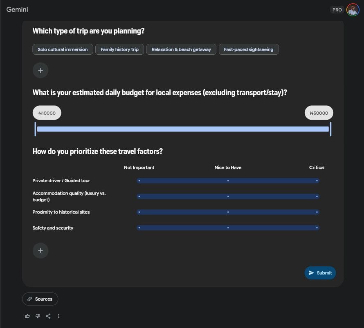This screenshot has width=364, height=328.
Task: Click the plus button under trip type options
Action: coord(40,70)
